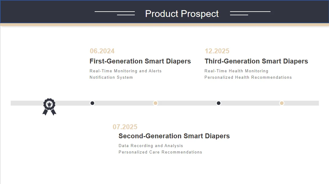Click the decorative lines left of the title
The height and width of the screenshot is (184, 329).
coord(115,13)
